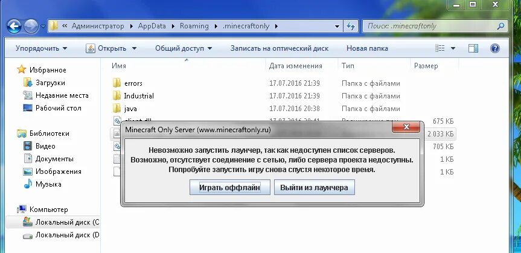This screenshot has height=253, width=521.
Task: Open recent locations dropdown beside navigation arrows
Action: (43, 27)
